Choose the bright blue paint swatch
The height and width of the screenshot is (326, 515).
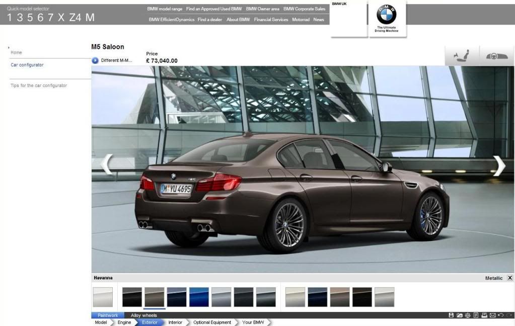click(199, 297)
